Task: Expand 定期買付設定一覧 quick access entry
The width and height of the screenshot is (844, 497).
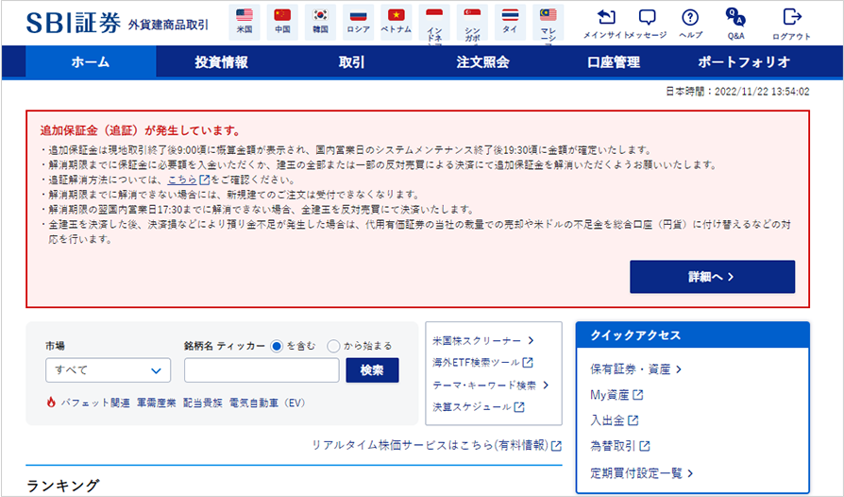Action: (x=642, y=471)
